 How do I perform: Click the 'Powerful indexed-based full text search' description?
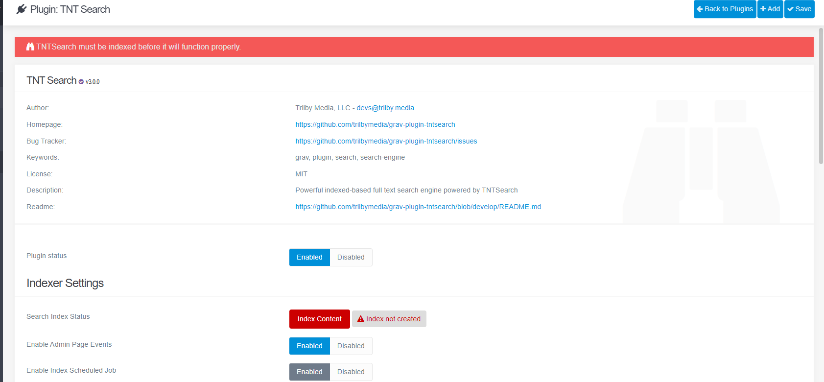coord(406,190)
